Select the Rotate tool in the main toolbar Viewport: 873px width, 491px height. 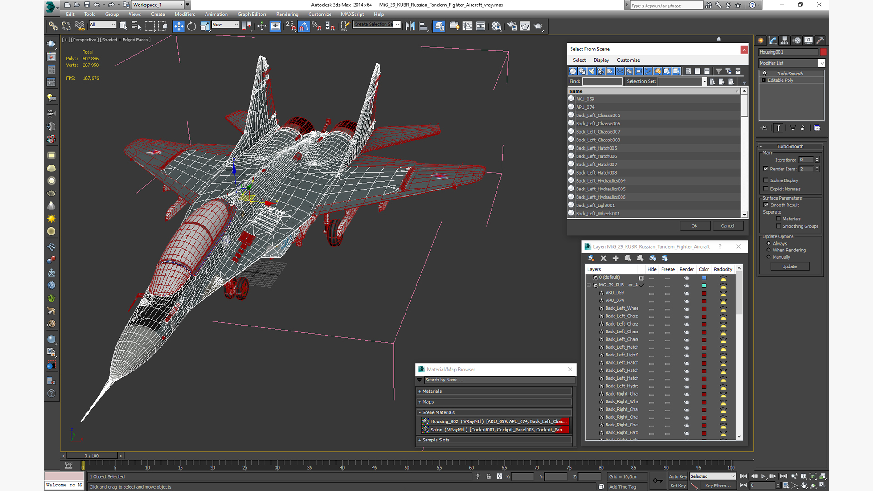pyautogui.click(x=191, y=26)
